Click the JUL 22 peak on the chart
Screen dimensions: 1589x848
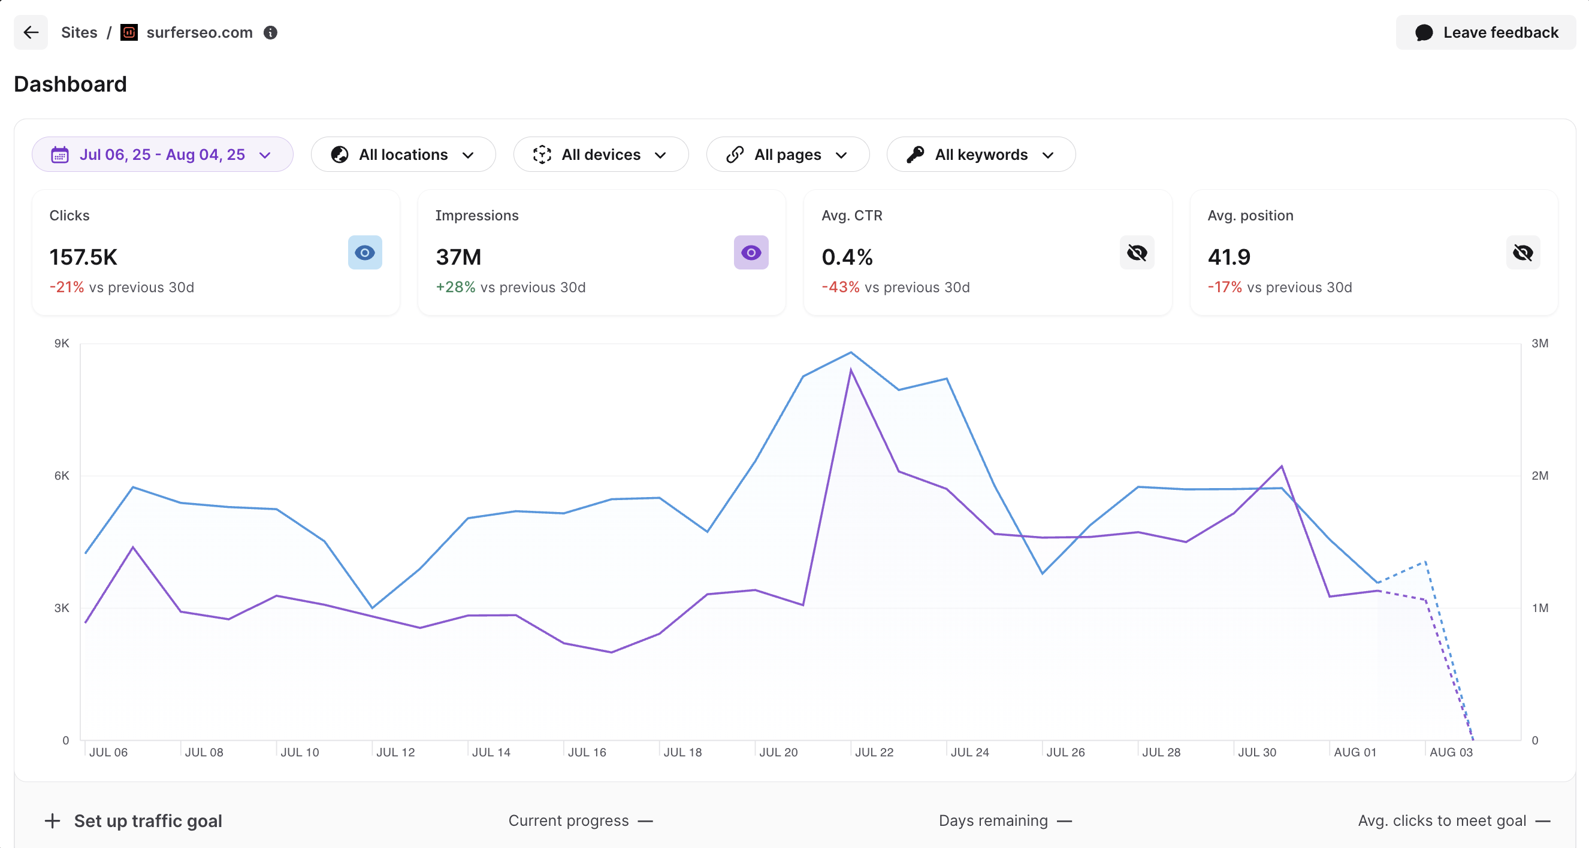point(851,353)
